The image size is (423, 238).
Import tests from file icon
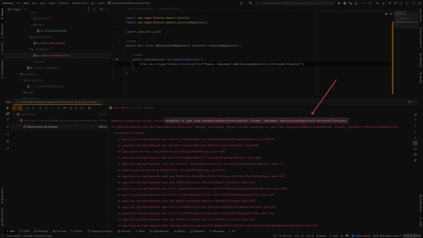click(x=76, y=108)
